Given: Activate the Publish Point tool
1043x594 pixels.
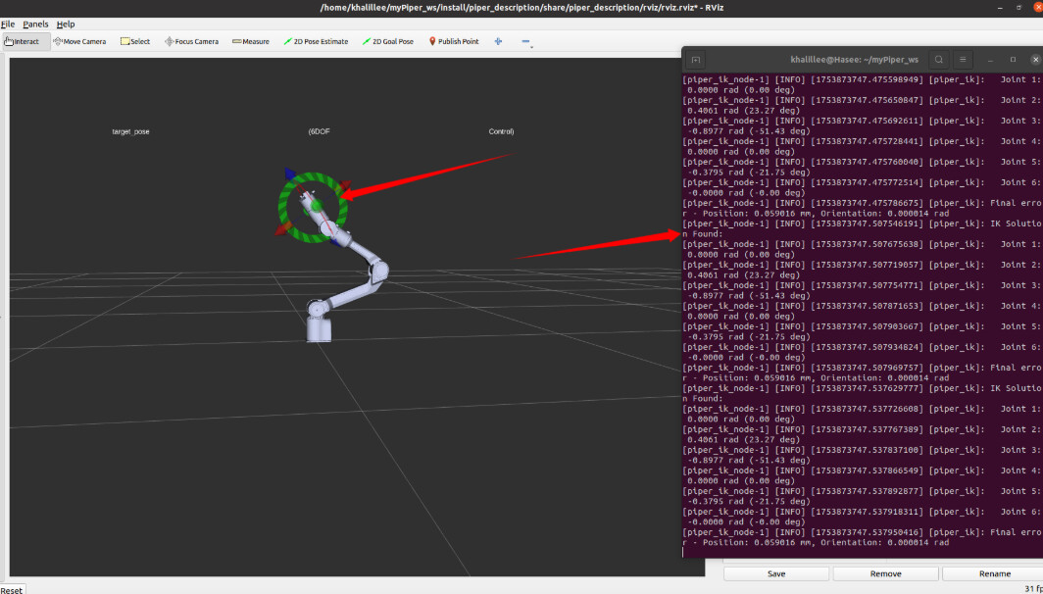Looking at the screenshot, I should pyautogui.click(x=454, y=41).
